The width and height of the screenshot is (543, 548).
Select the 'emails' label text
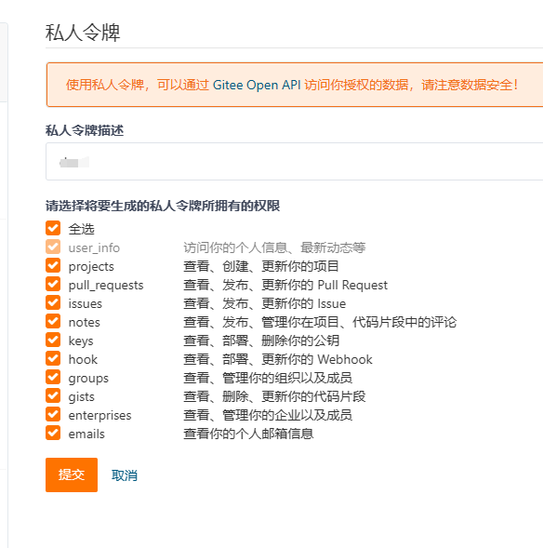coord(86,434)
